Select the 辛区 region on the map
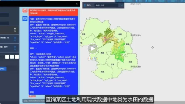185x104 pixels. point(120,34)
